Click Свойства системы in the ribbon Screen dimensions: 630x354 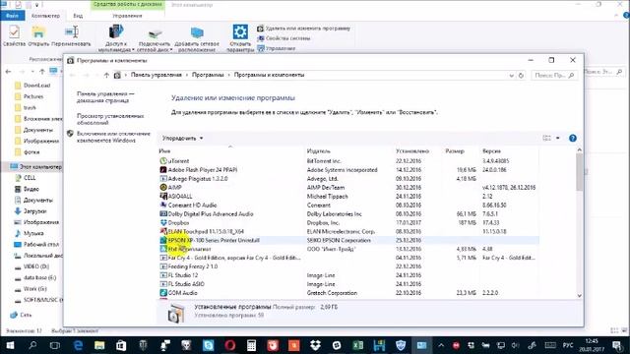tap(283, 38)
